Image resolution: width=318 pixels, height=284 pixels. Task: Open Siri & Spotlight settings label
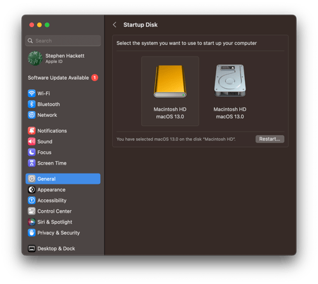(54, 222)
